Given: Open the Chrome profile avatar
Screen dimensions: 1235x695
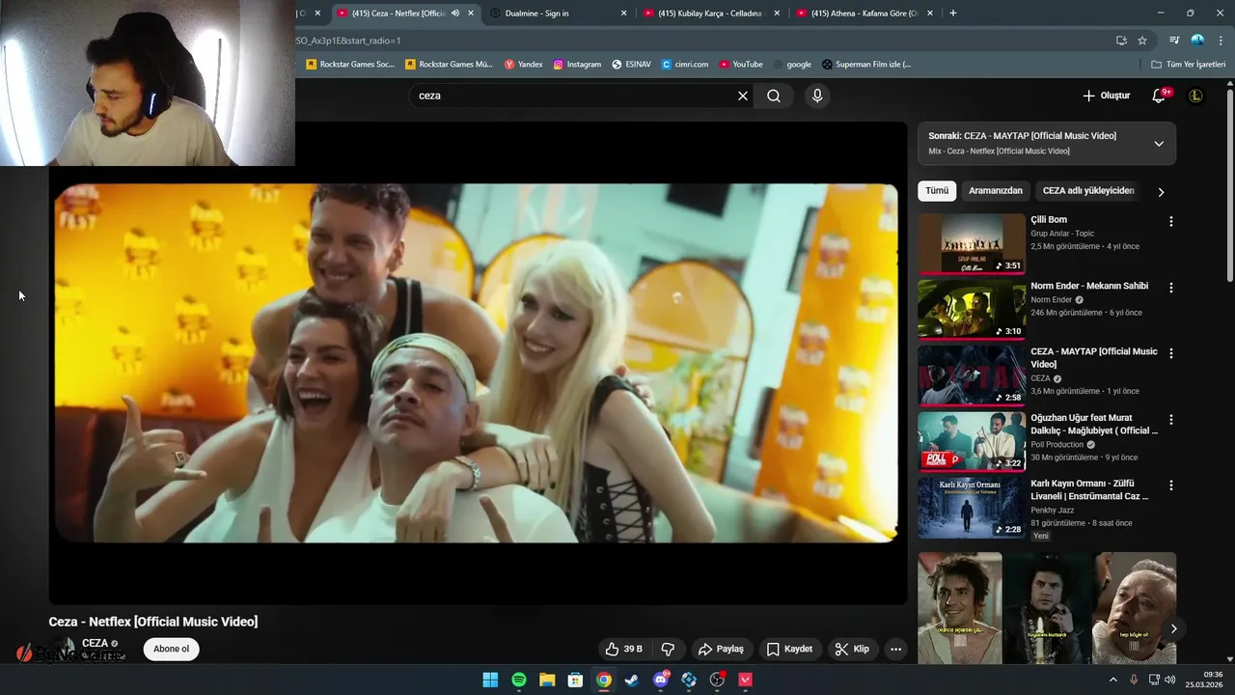Looking at the screenshot, I should tap(1197, 41).
